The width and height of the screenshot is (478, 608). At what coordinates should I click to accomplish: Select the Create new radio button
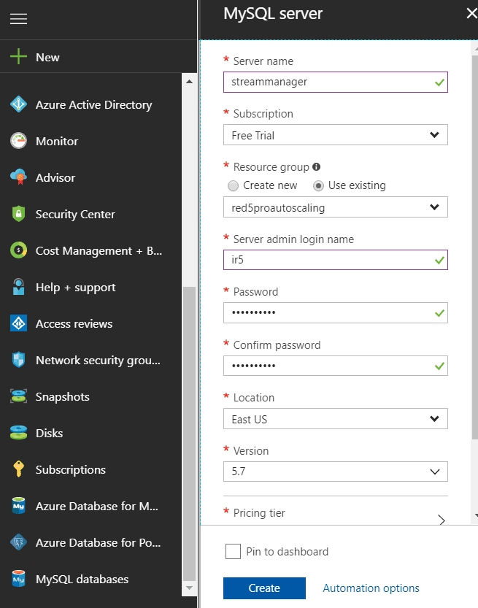233,185
